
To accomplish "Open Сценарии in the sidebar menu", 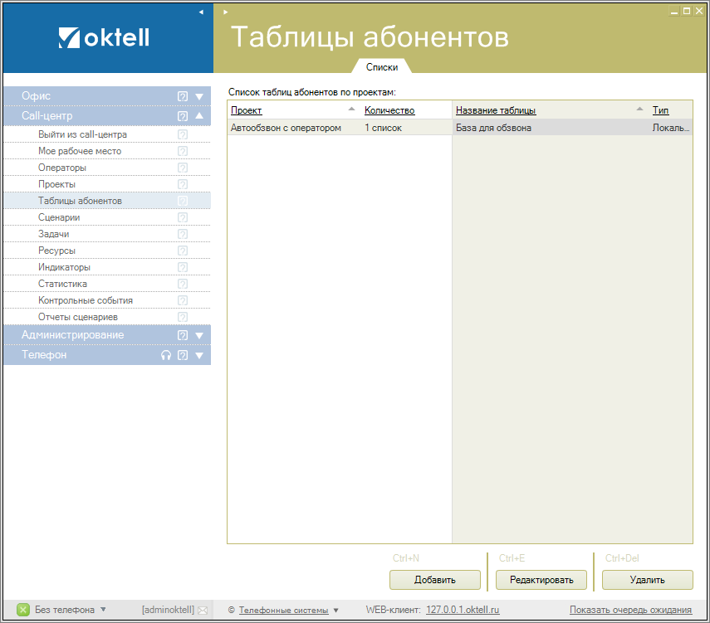I will click(59, 217).
